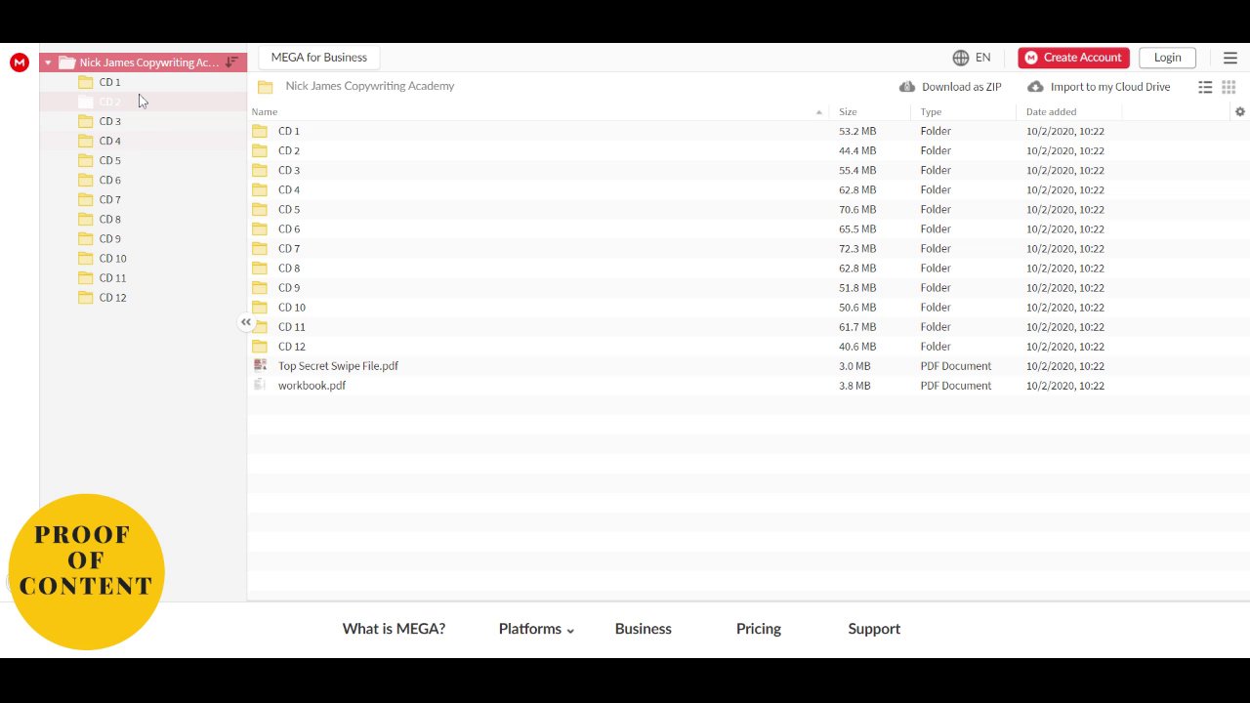Click Top Secret Swipe File PDF icon

click(x=260, y=365)
